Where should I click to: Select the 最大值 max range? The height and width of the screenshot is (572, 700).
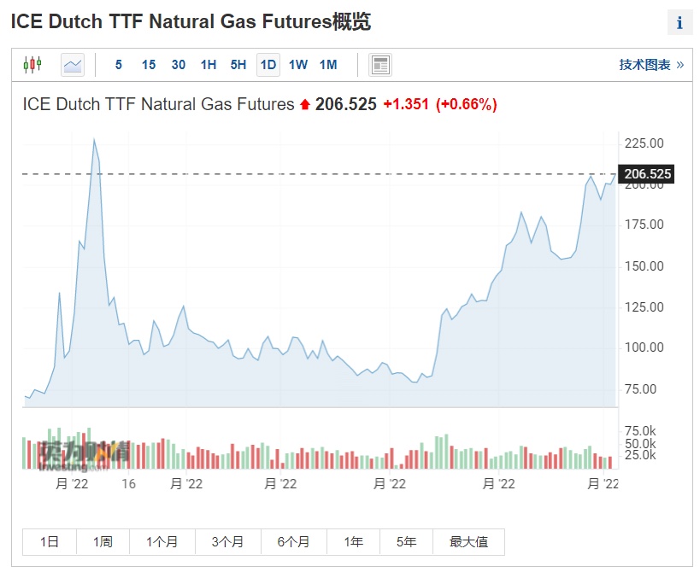pyautogui.click(x=468, y=541)
